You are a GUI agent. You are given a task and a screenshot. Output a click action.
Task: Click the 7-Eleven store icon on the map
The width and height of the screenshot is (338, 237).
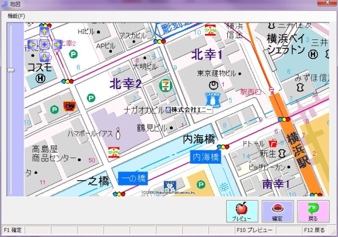click(166, 86)
